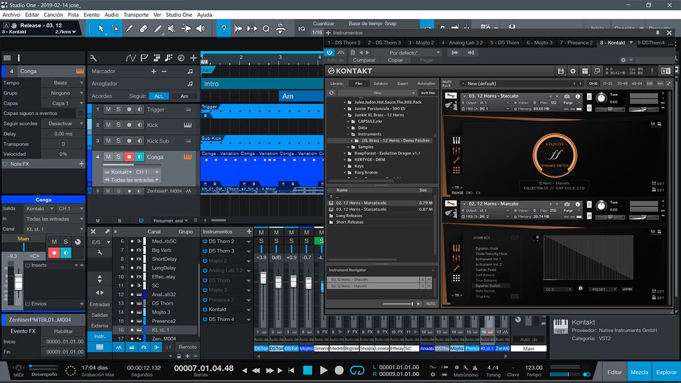Open the marker track flag icon

click(144, 58)
